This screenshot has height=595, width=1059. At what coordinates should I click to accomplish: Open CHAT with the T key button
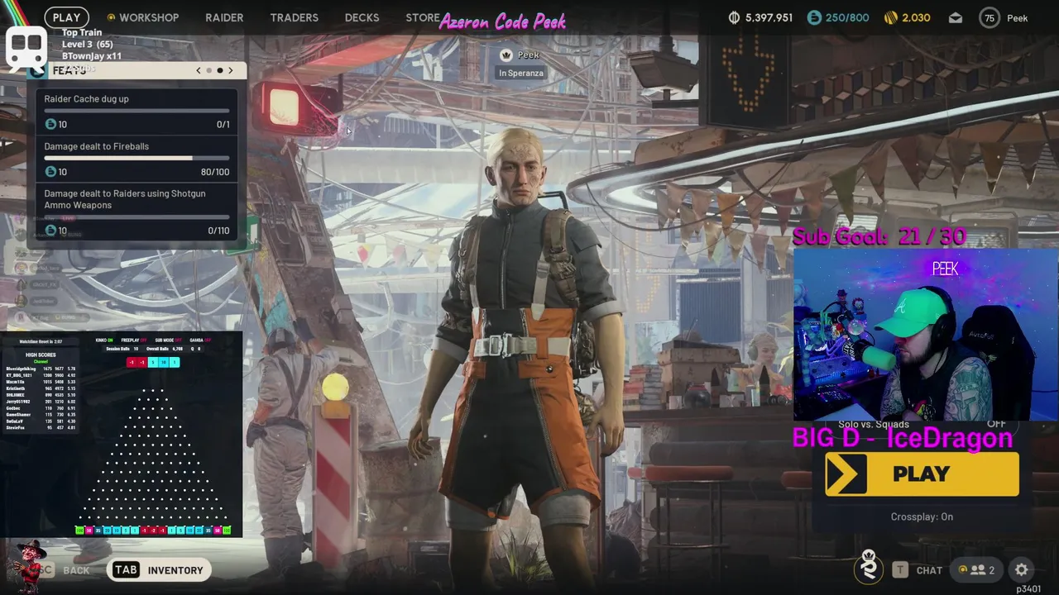point(900,569)
